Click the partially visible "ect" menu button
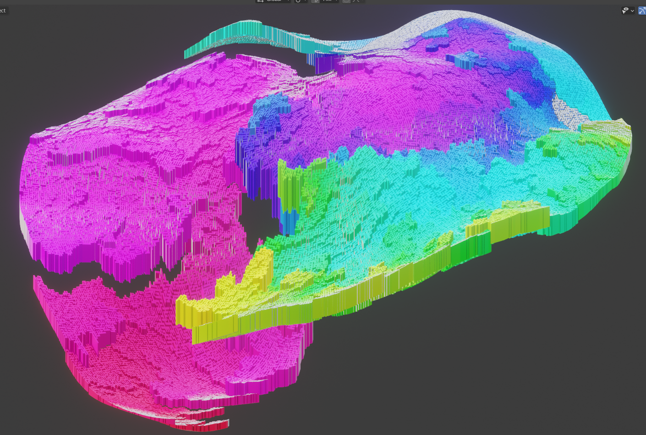This screenshot has width=646, height=435. [4, 11]
